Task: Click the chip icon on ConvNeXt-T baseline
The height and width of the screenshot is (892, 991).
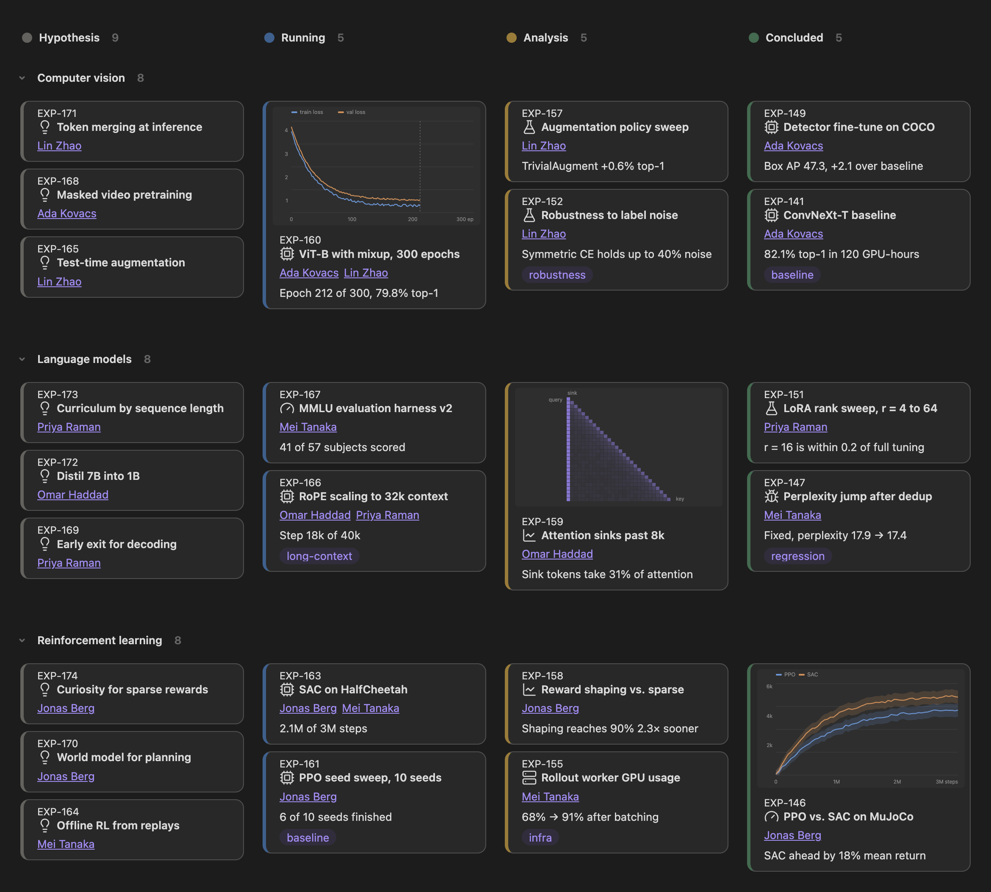Action: pyautogui.click(x=771, y=215)
